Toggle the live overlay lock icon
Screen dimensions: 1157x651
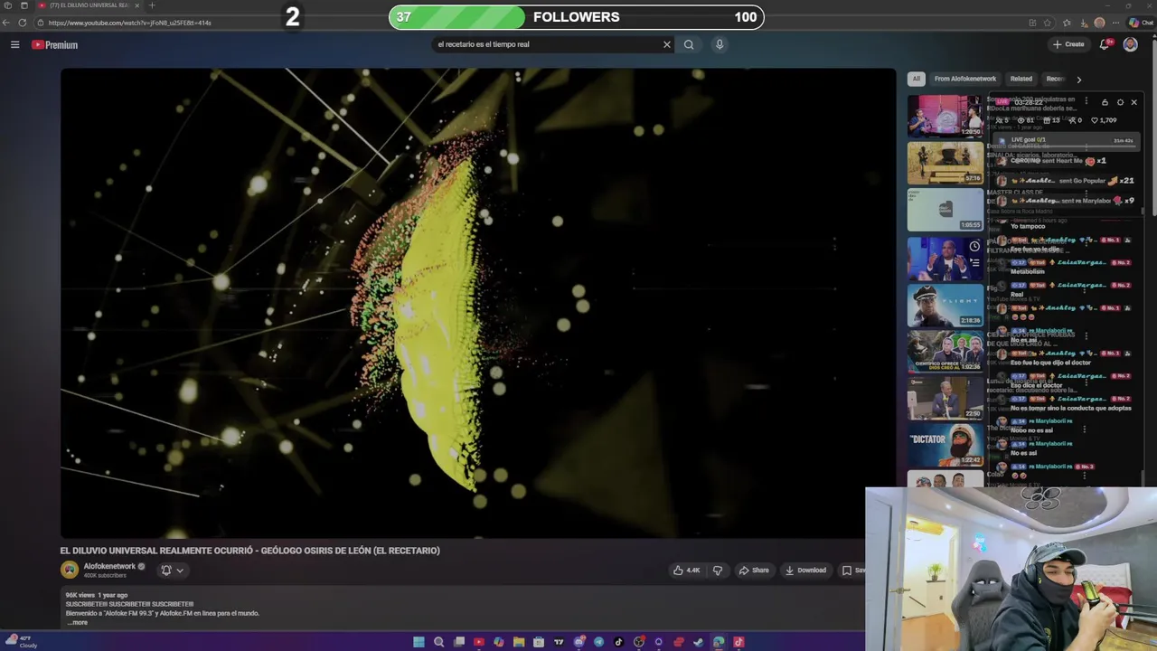click(1105, 102)
